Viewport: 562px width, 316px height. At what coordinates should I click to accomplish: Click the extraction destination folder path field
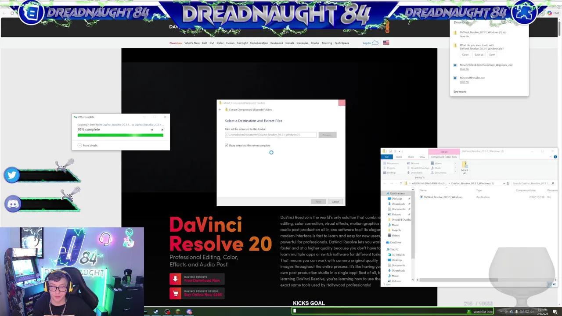(270, 135)
